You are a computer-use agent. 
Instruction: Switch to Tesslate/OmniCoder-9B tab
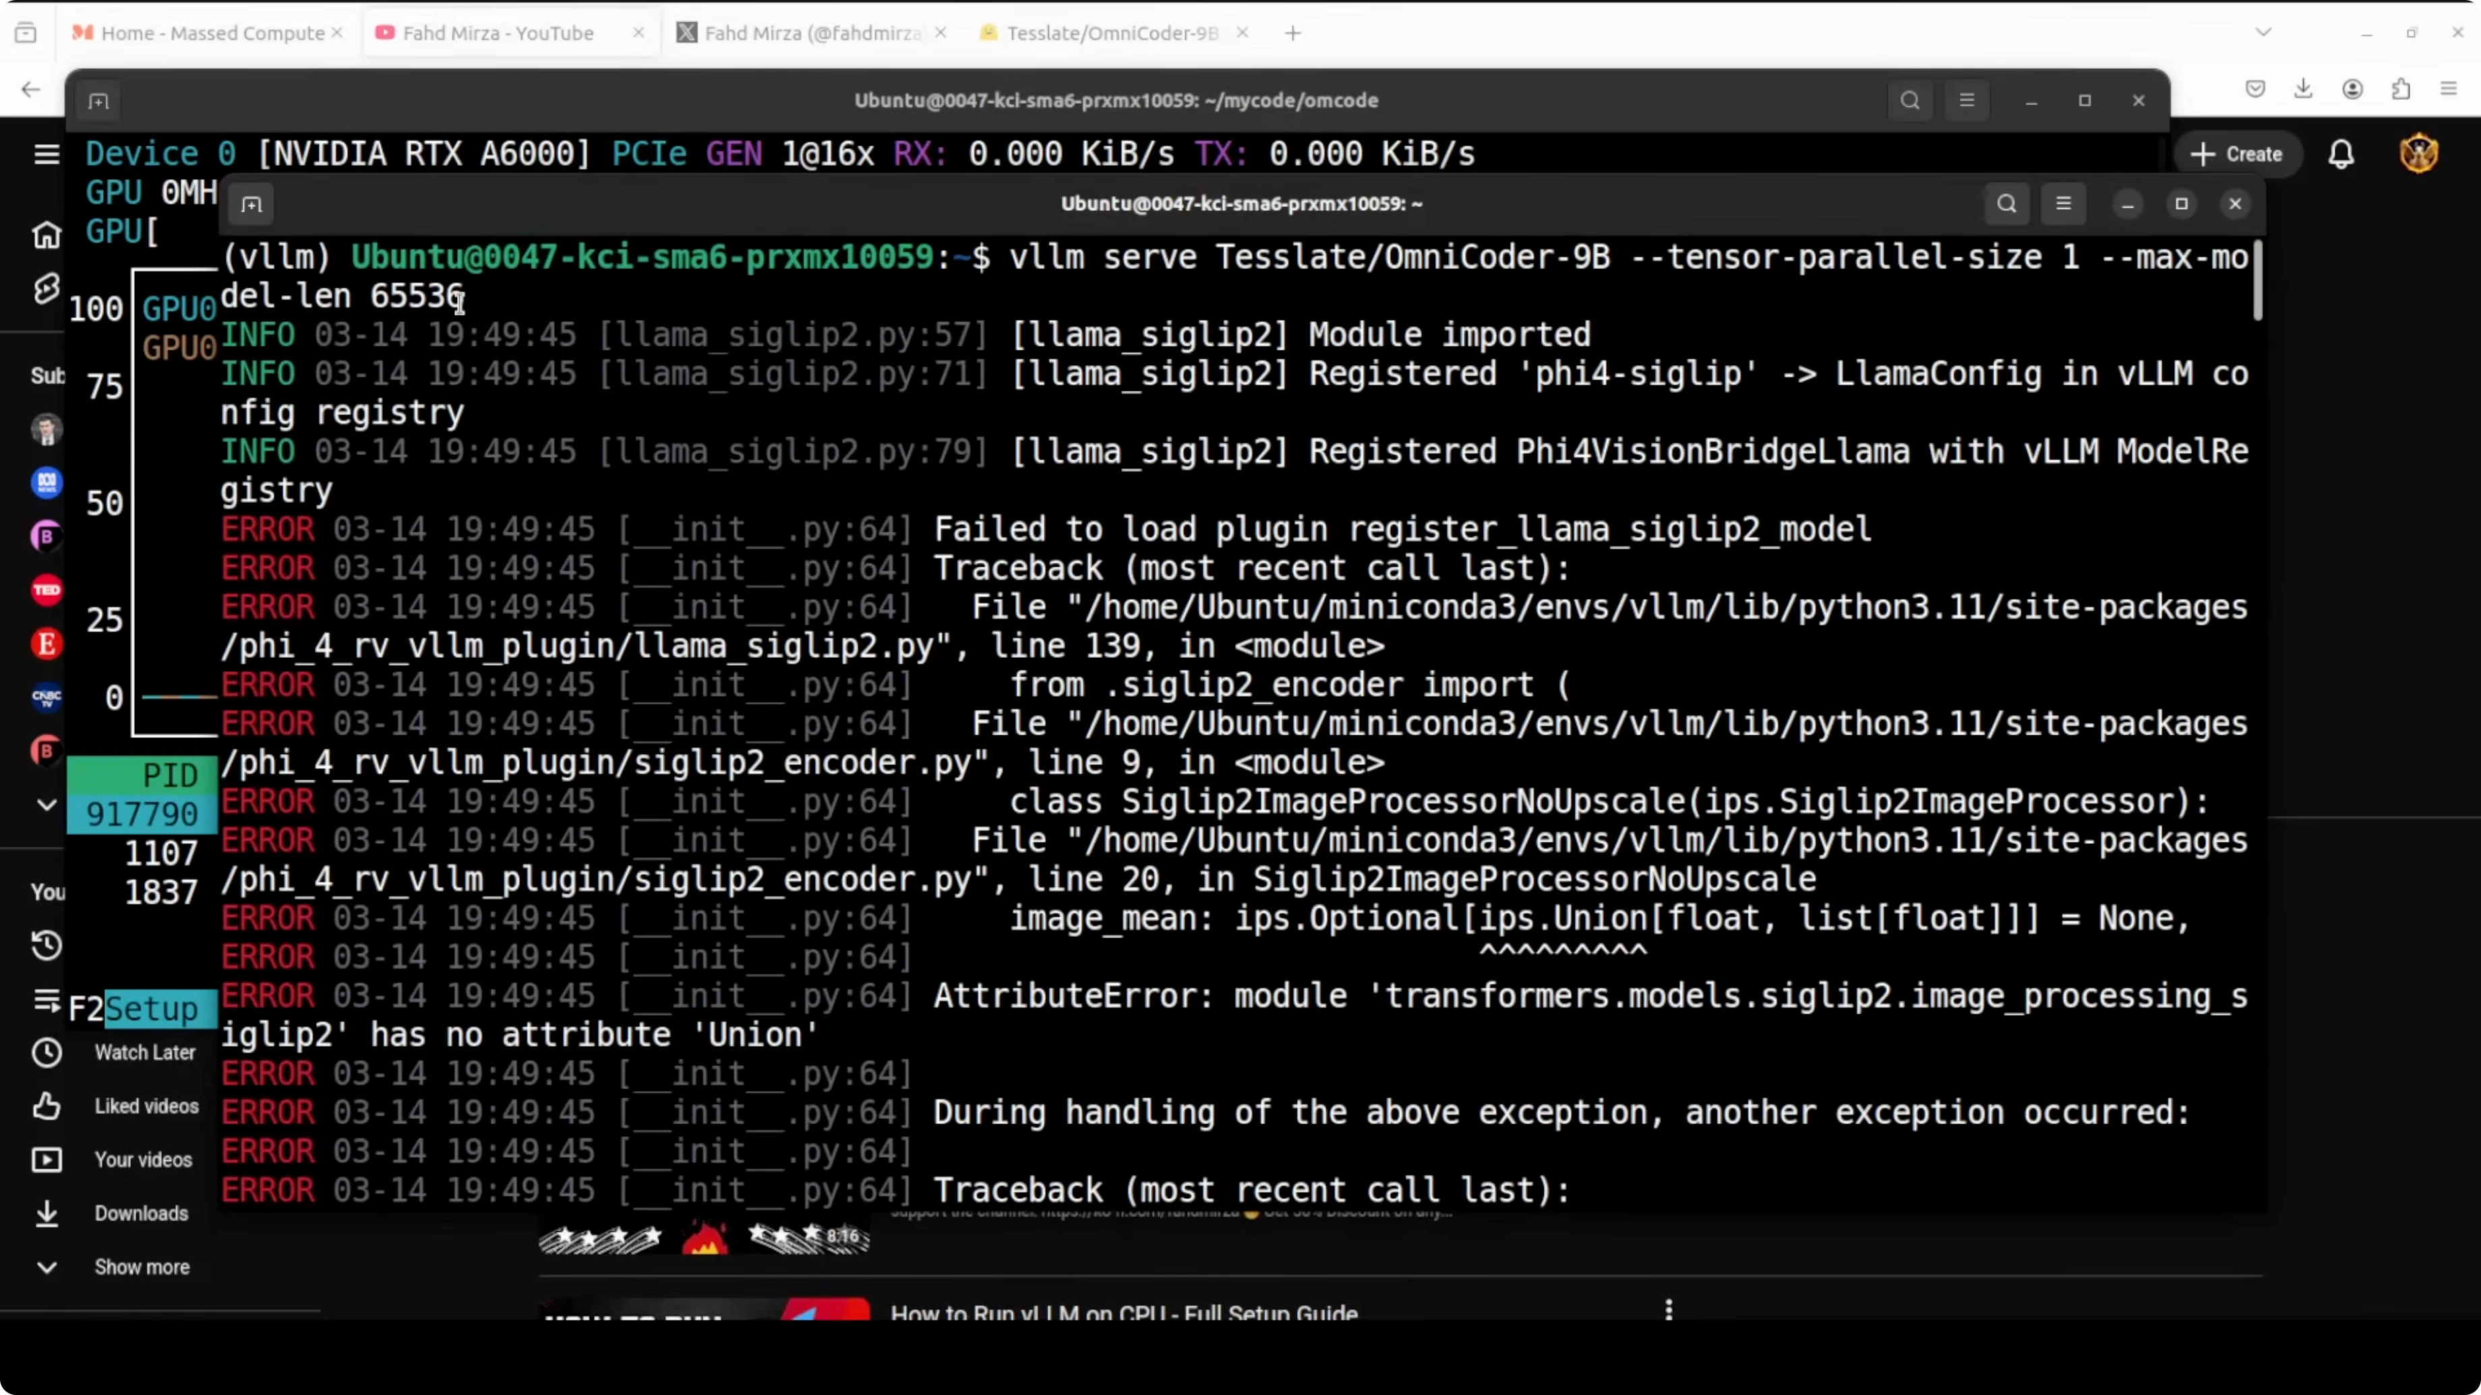1112,33
